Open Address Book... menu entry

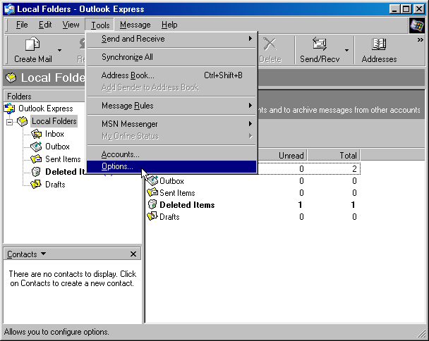point(128,75)
